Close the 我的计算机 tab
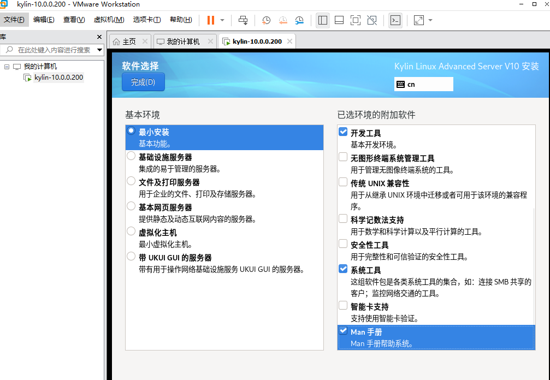The height and width of the screenshot is (380, 550). point(210,41)
